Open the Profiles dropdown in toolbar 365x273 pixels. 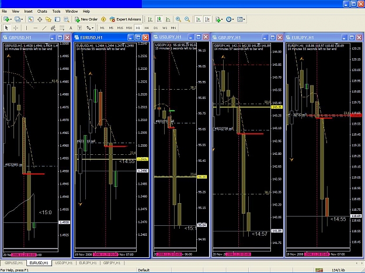click(19, 19)
